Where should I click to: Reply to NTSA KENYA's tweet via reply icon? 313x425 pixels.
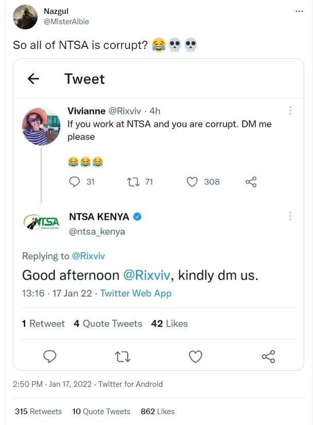(49, 356)
